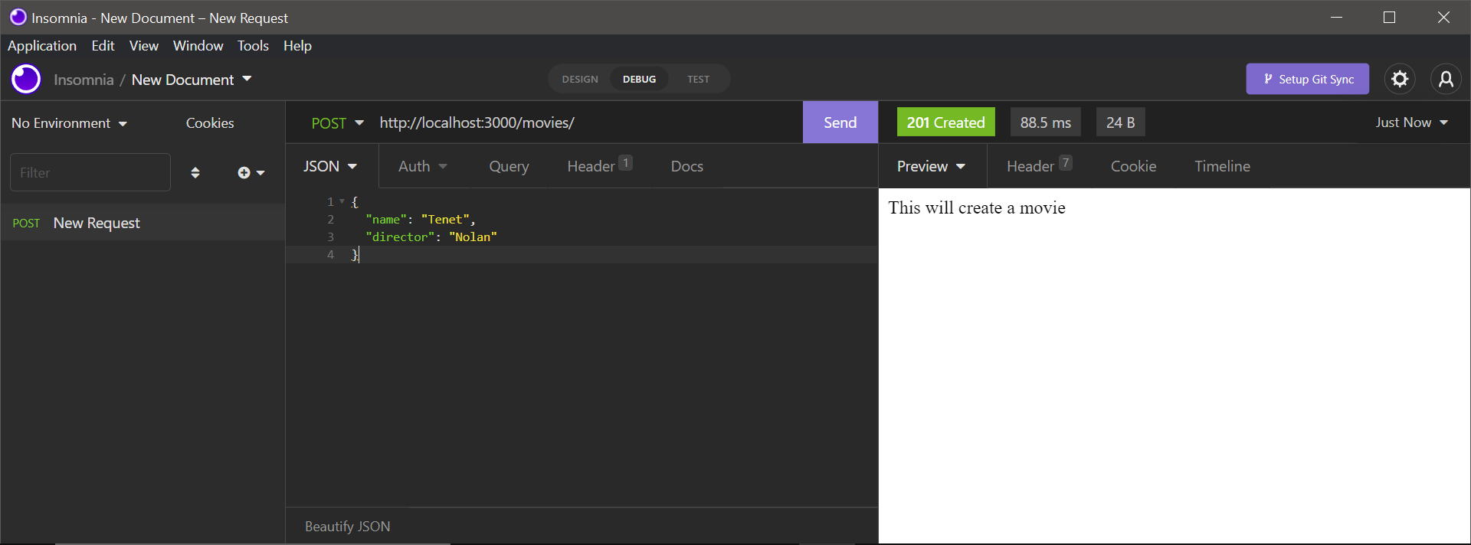The image size is (1471, 545).
Task: Click the "name" key in editor
Action: pos(386,219)
